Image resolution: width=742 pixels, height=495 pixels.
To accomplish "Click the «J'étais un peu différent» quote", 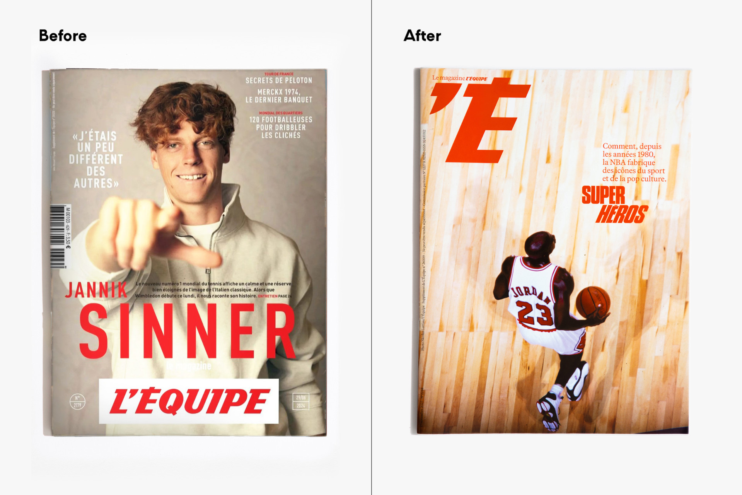I will pyautogui.click(x=96, y=160).
